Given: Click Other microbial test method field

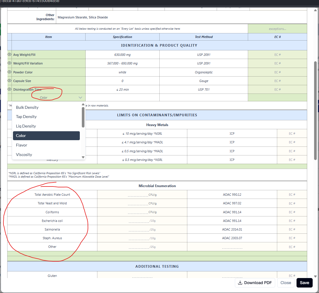Looking at the screenshot, I should pos(232,247).
